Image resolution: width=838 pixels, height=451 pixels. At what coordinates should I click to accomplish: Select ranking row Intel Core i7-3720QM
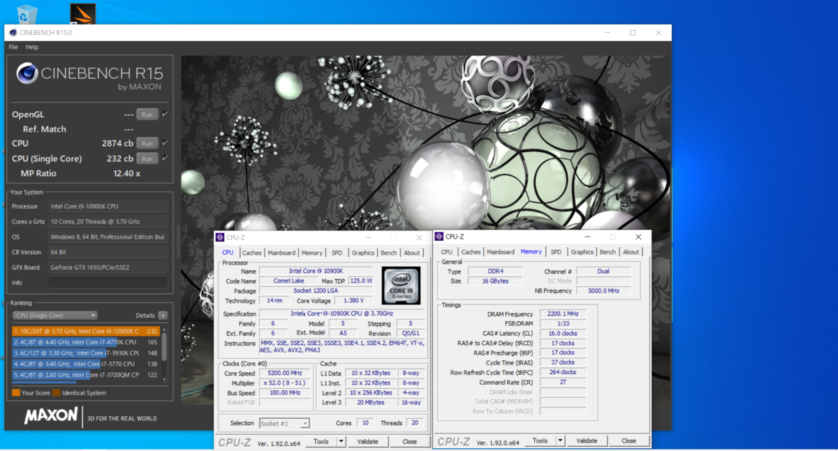pos(86,375)
